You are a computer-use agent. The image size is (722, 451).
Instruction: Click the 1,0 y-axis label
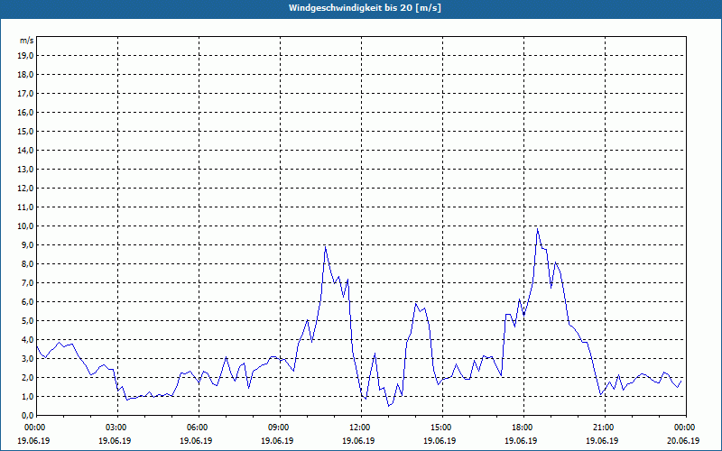27,396
